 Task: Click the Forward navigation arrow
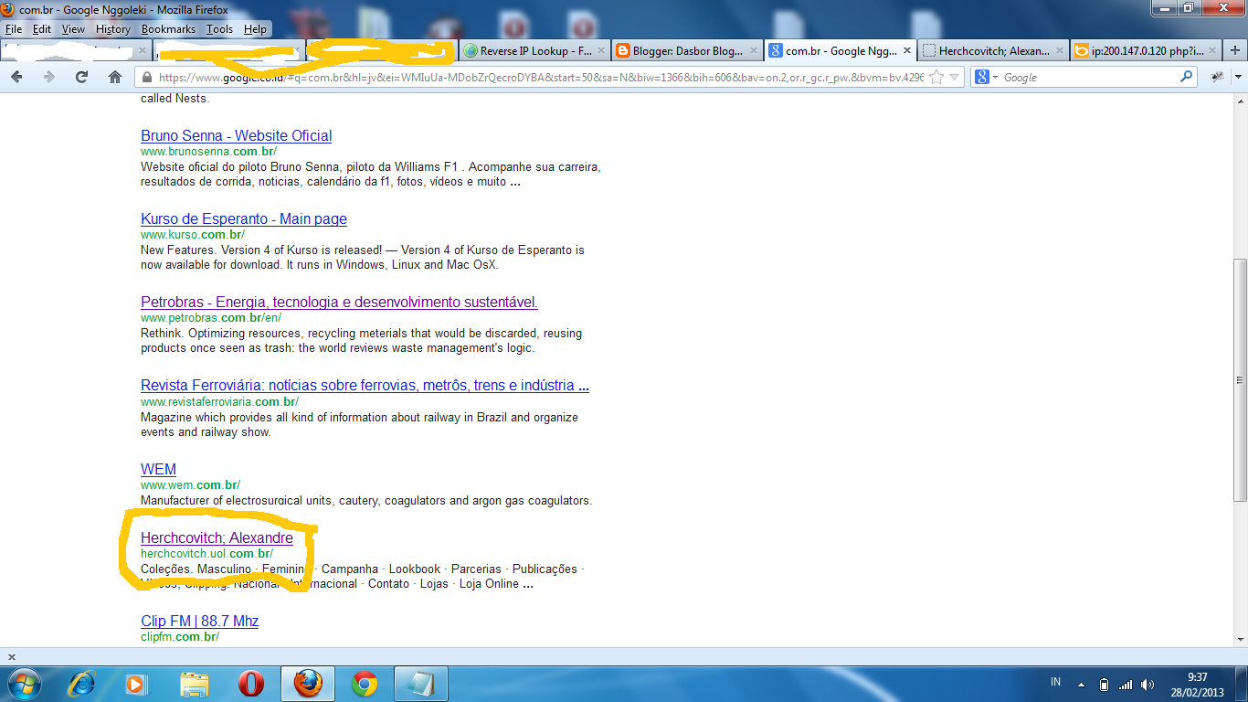coord(48,78)
